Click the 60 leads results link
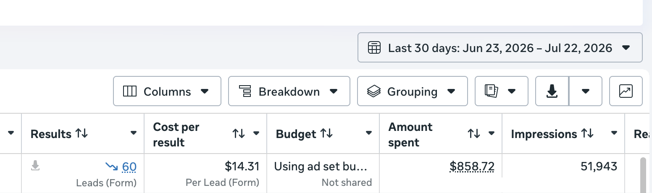Screen dimensions: 652x193 [129, 167]
